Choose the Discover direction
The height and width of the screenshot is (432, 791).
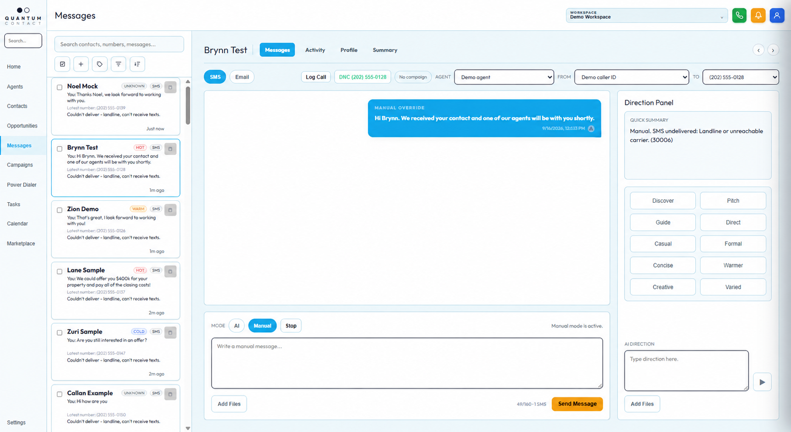(663, 201)
